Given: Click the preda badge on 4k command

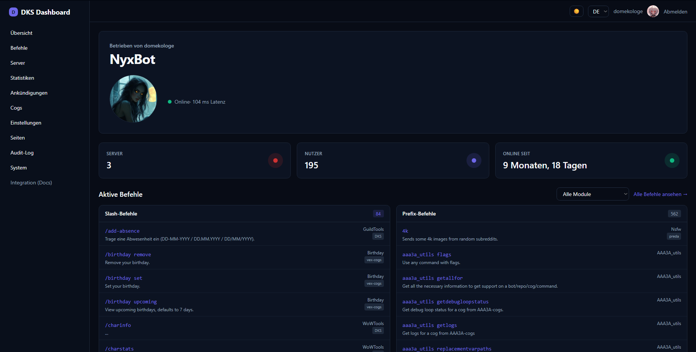Looking at the screenshot, I should 674,236.
